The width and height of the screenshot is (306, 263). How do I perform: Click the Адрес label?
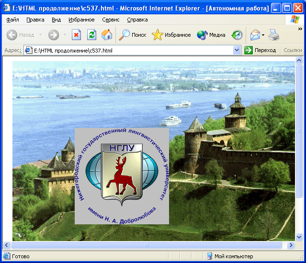point(13,50)
